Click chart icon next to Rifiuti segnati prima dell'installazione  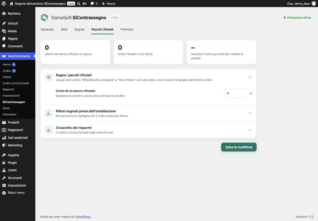click(x=49, y=113)
